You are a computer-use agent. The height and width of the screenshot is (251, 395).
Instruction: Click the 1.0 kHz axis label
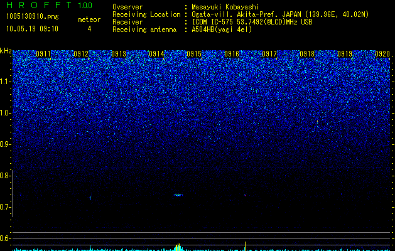tap(6, 113)
